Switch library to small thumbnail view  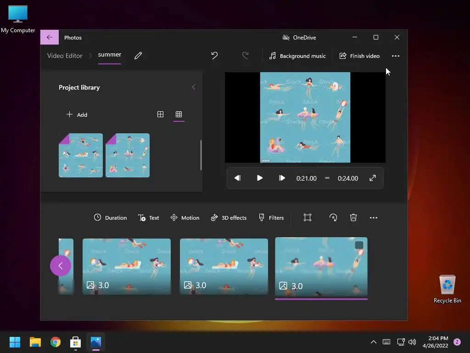point(179,114)
